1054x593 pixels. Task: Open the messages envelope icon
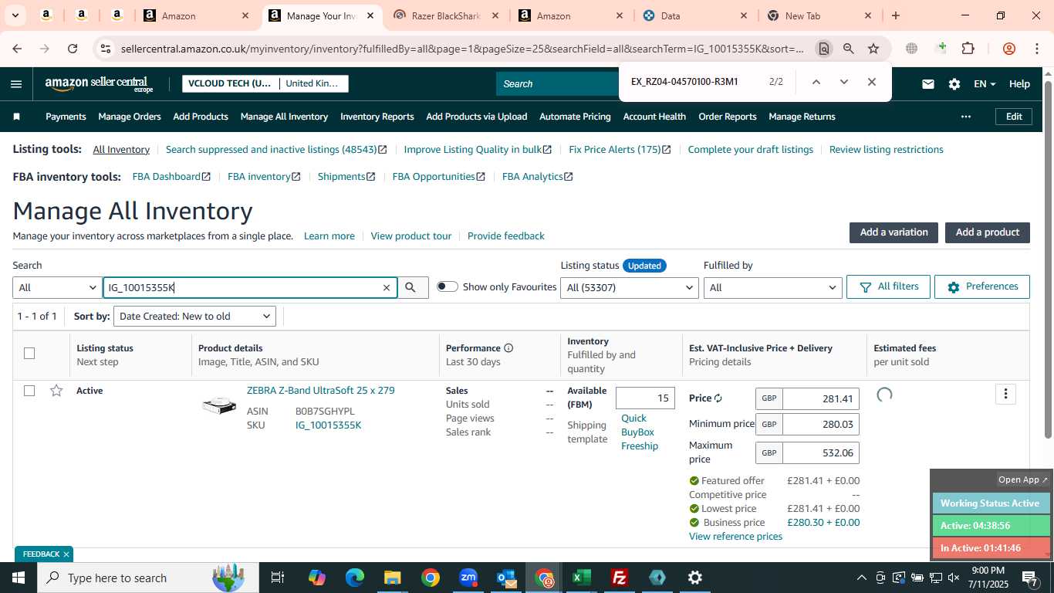(x=928, y=84)
